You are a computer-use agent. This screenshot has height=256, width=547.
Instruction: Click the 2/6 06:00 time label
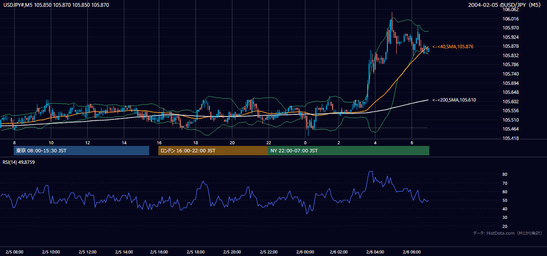coord(413,252)
